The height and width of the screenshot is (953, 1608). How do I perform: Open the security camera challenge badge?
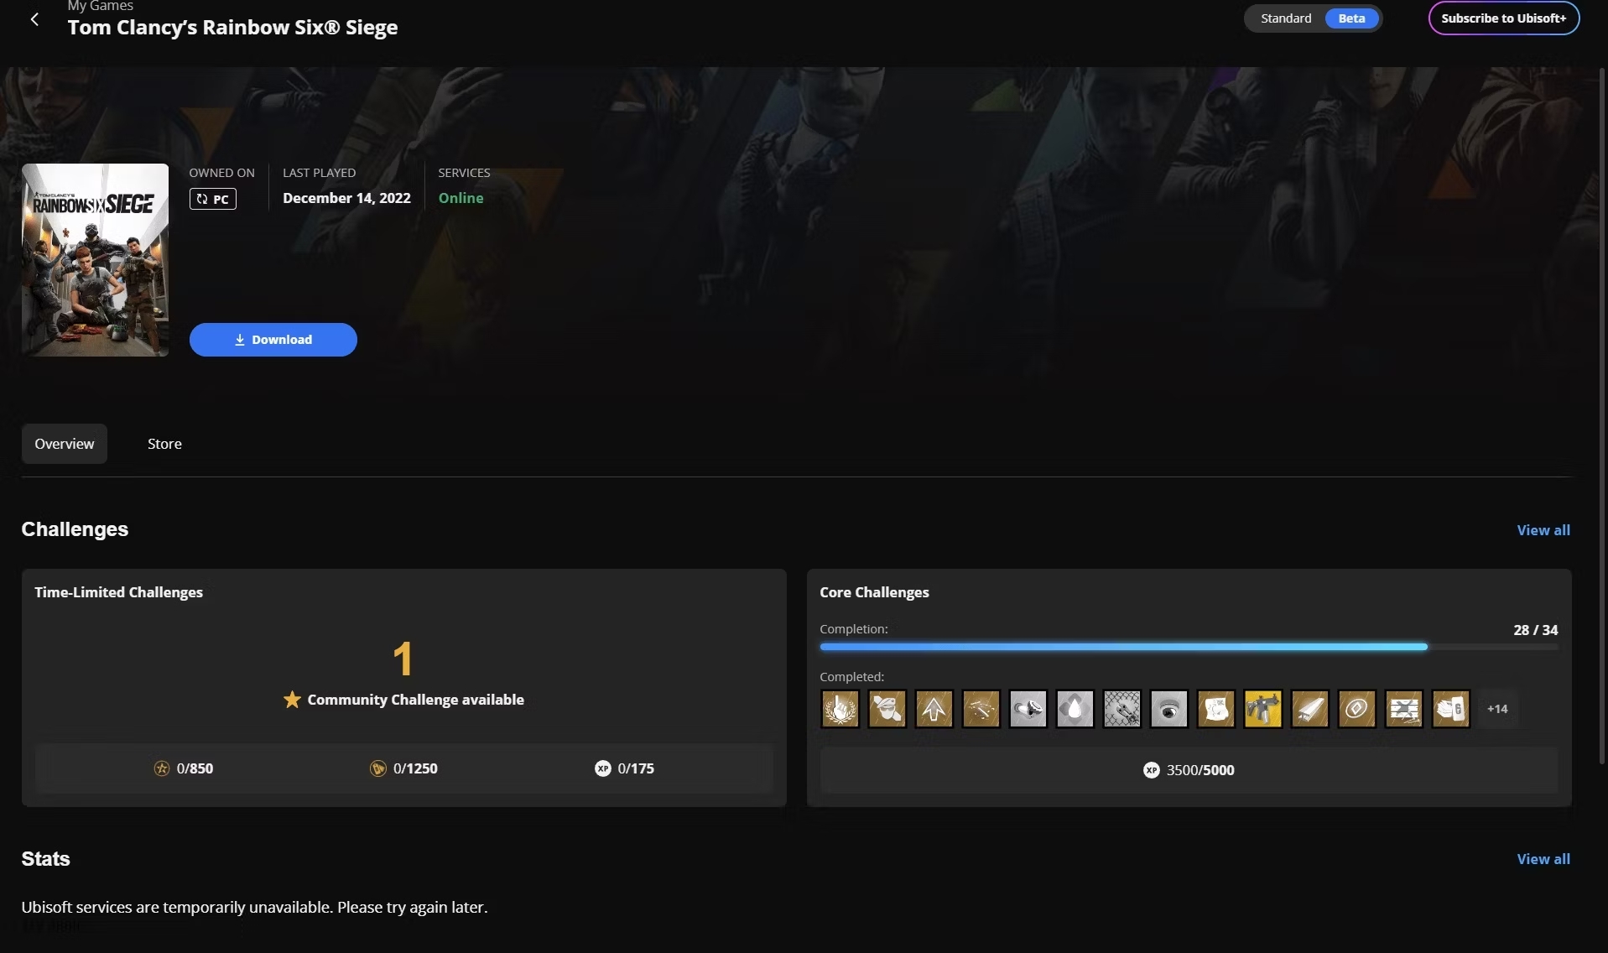coord(1168,710)
